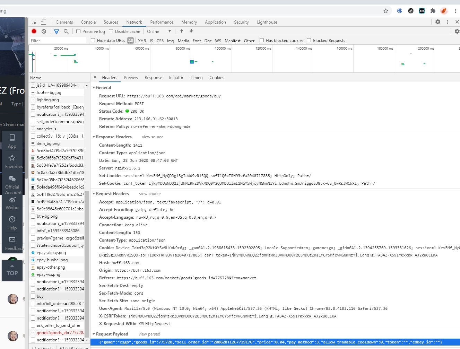
Task: Click the network Filter input field
Action: coord(58,41)
